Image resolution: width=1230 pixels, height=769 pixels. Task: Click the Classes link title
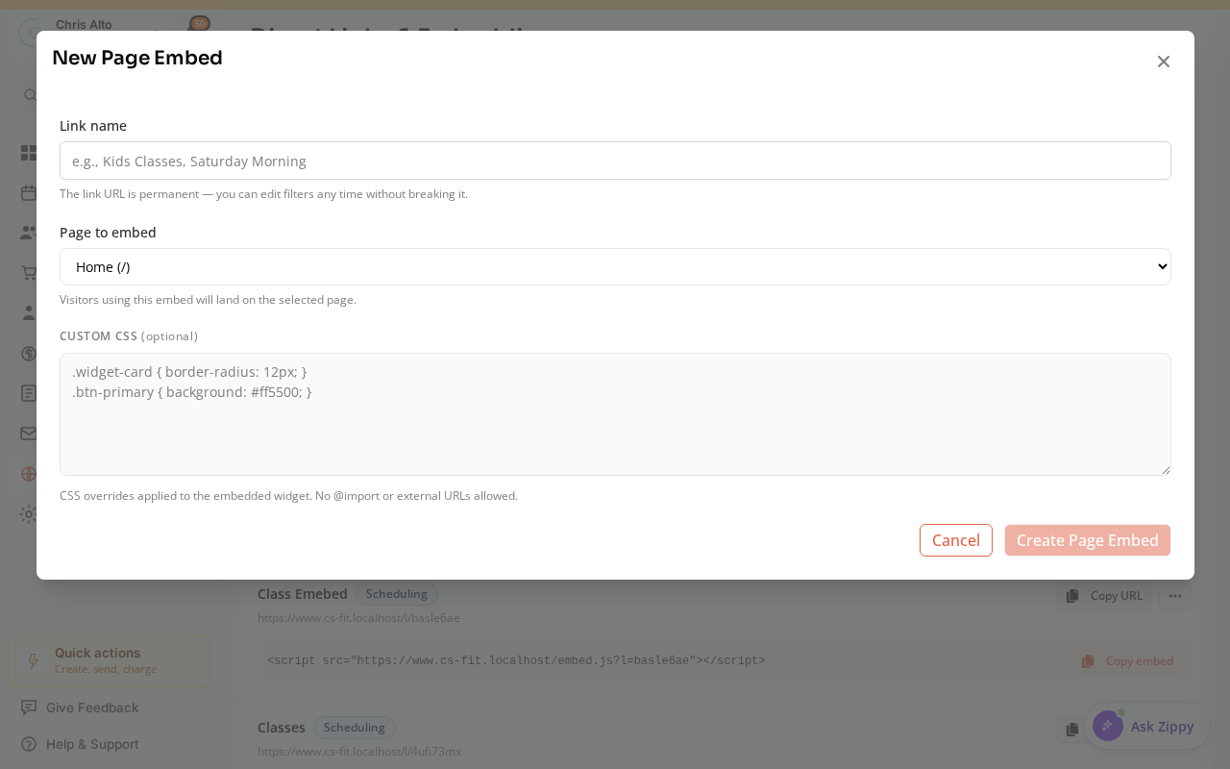282,728
